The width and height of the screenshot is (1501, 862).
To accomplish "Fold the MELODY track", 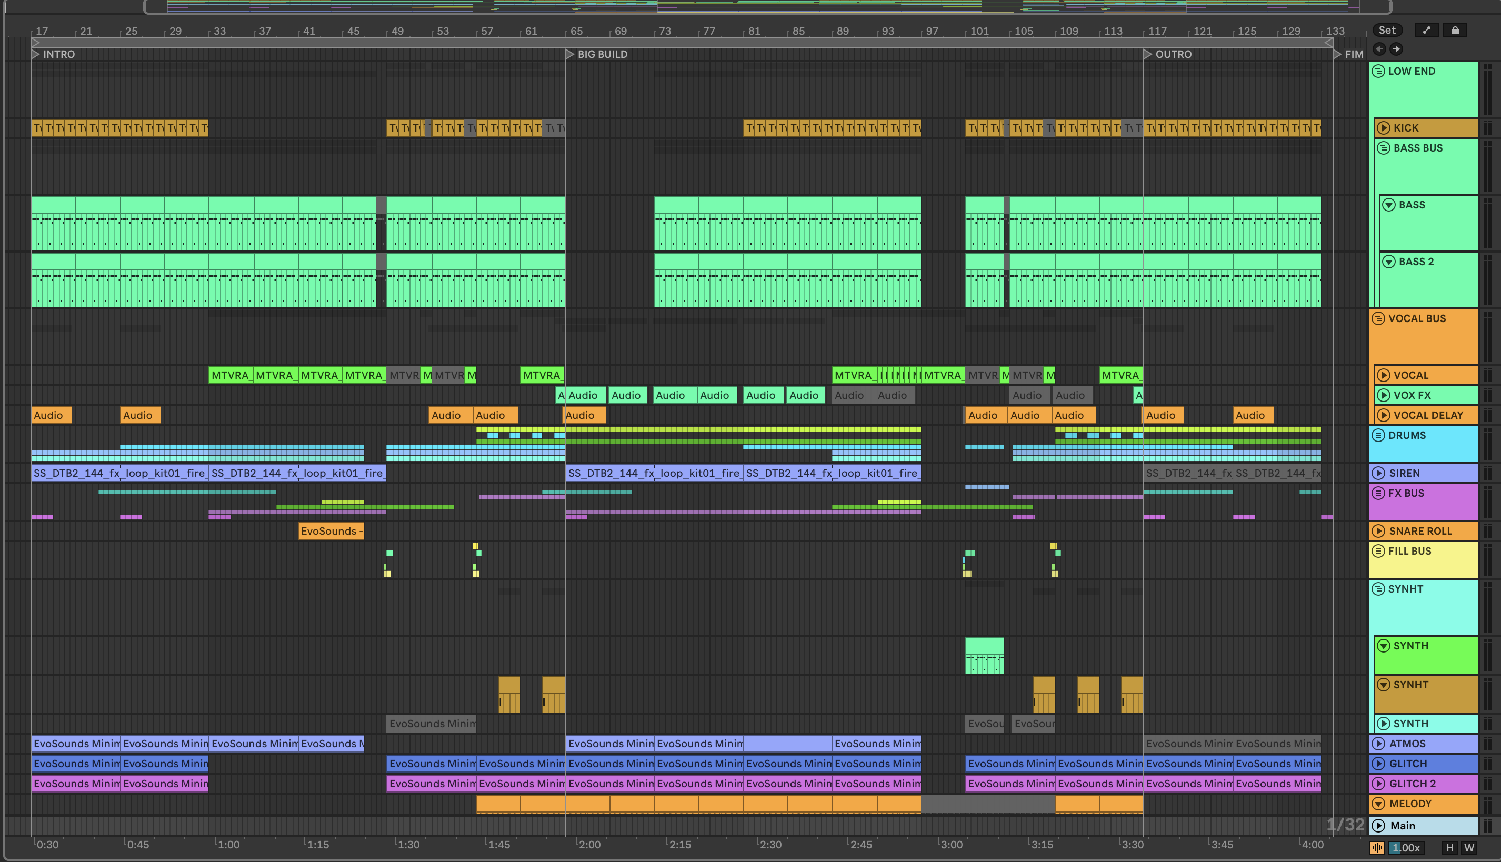I will point(1378,804).
